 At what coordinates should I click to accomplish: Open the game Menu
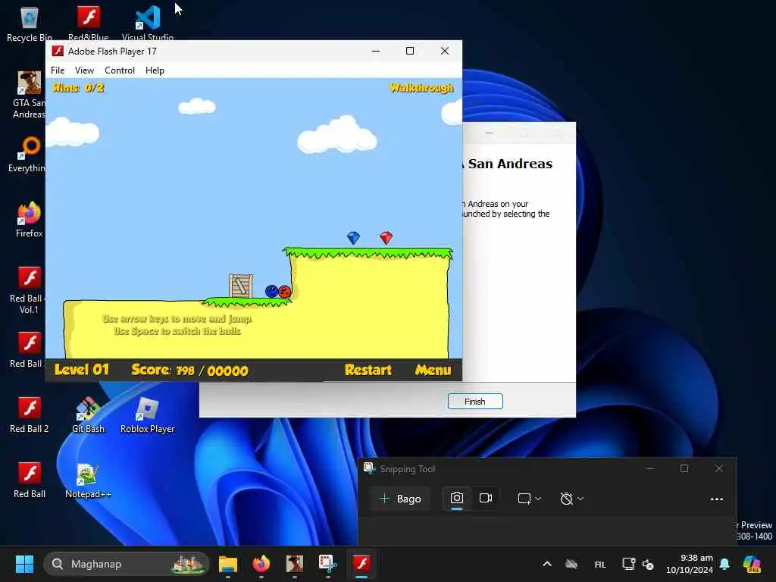[x=433, y=370]
